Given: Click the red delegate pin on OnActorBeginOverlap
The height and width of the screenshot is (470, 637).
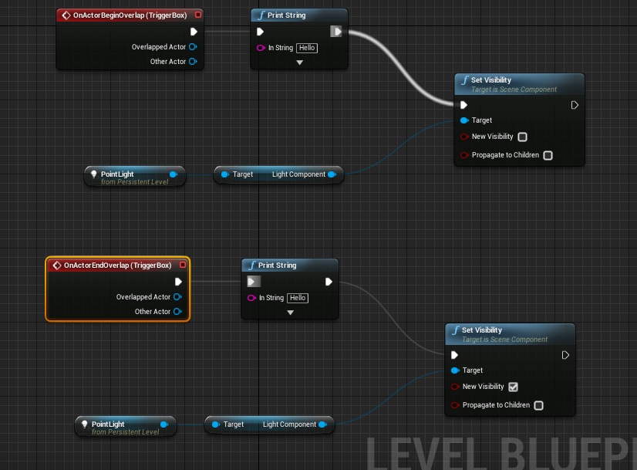Looking at the screenshot, I should pos(198,15).
